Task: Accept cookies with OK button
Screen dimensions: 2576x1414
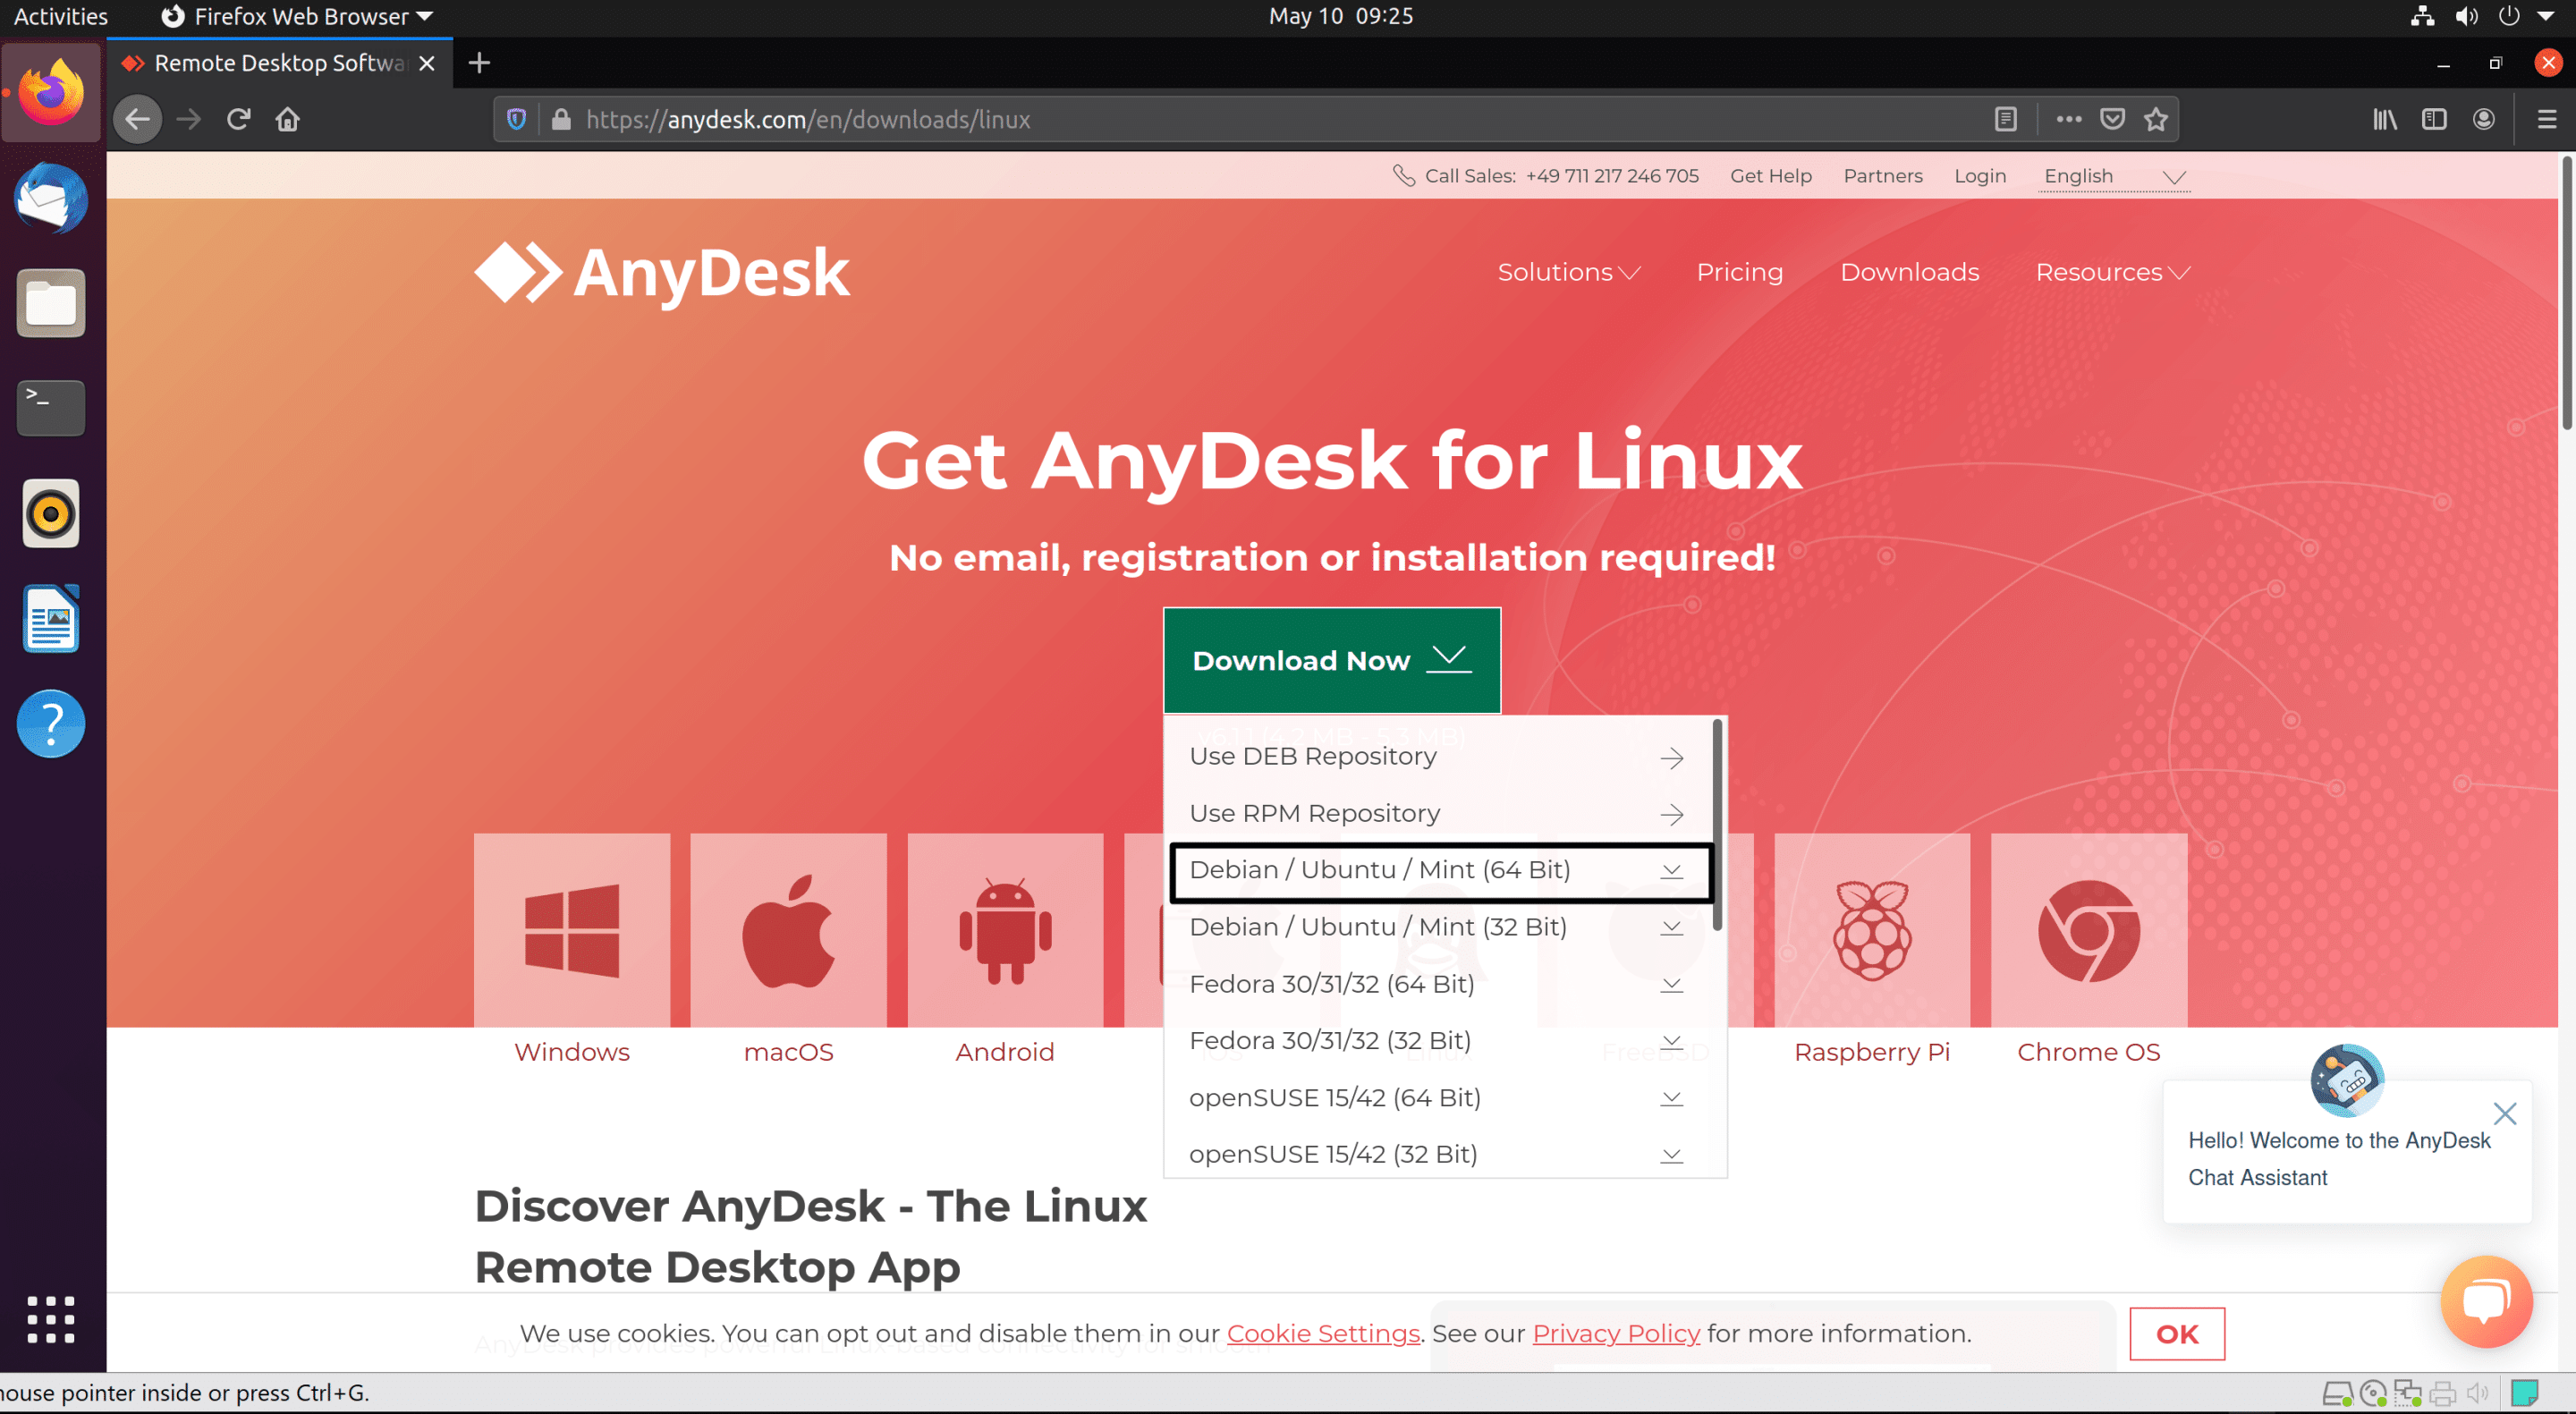Action: (x=2176, y=1333)
